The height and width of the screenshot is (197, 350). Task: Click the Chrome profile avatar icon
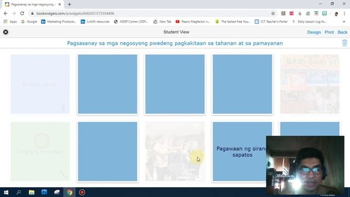coord(336,14)
